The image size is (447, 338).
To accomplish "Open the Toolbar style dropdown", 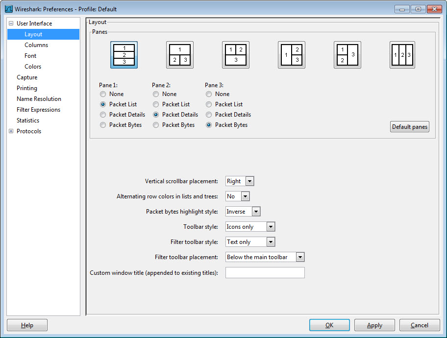I will coord(250,227).
